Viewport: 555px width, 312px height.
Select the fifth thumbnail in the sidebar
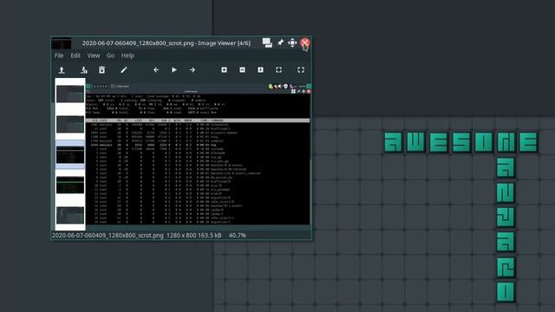tap(70, 215)
